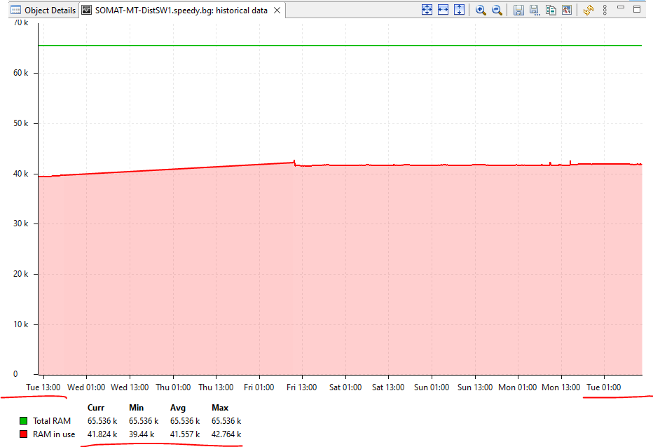Image resolution: width=653 pixels, height=447 pixels.
Task: Select the Total RAM legend label
Action: tap(52, 421)
